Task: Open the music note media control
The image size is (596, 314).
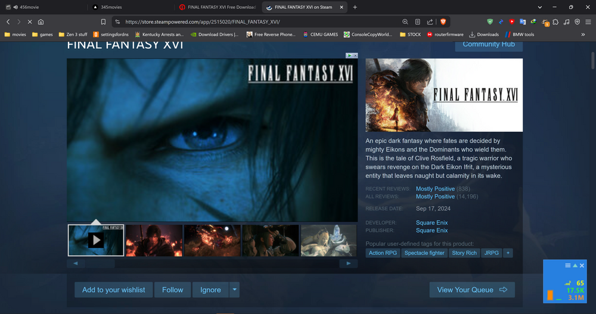Action: (566, 22)
